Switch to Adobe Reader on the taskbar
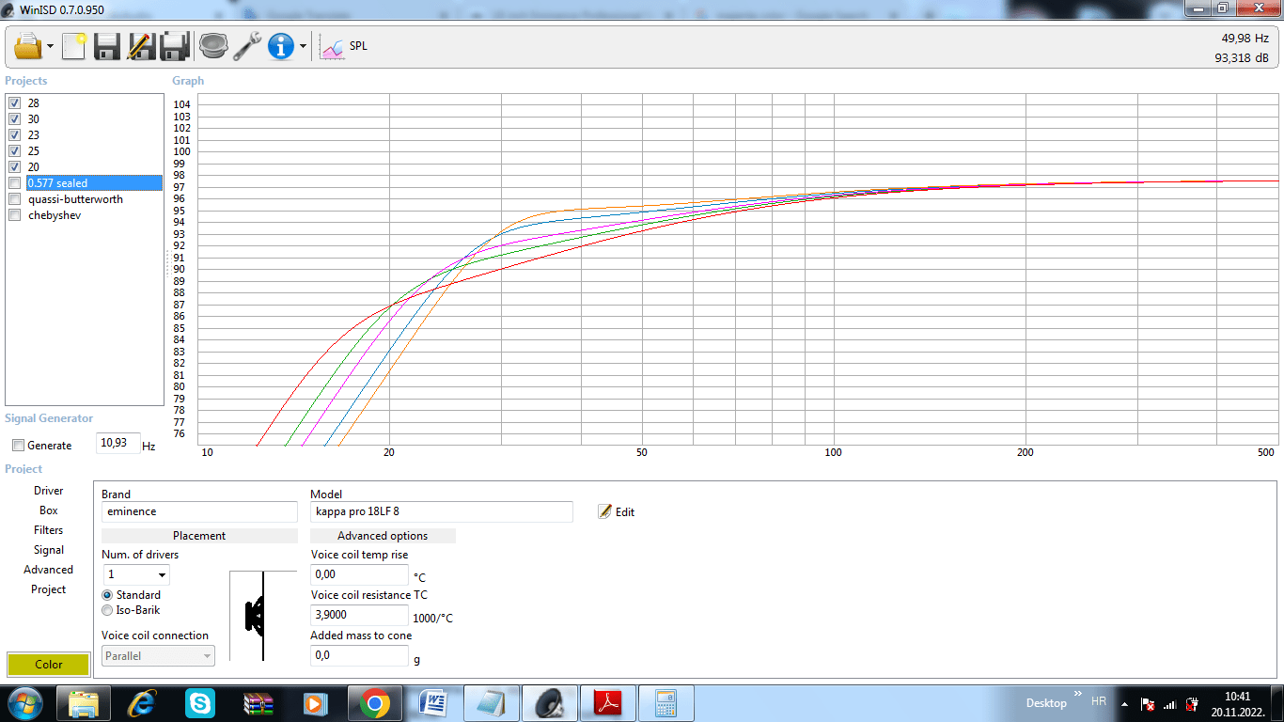 [x=608, y=703]
